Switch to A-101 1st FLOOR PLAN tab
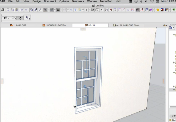This screenshot has height=122, width=176. click(x=126, y=25)
